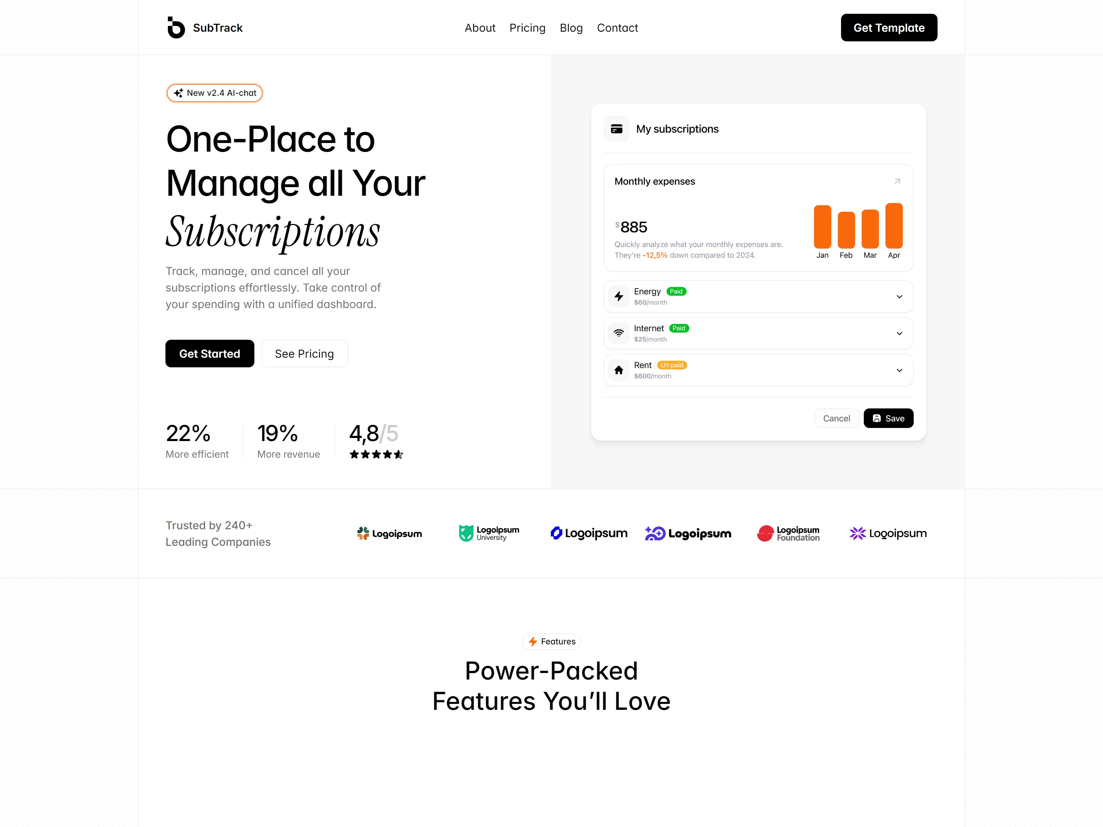Click the sparkle icon in New v2.4 badge

point(178,93)
